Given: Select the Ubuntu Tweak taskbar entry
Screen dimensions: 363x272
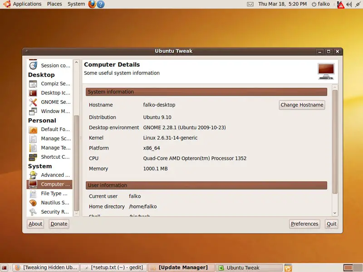Looking at the screenshot, I should [x=249, y=267].
